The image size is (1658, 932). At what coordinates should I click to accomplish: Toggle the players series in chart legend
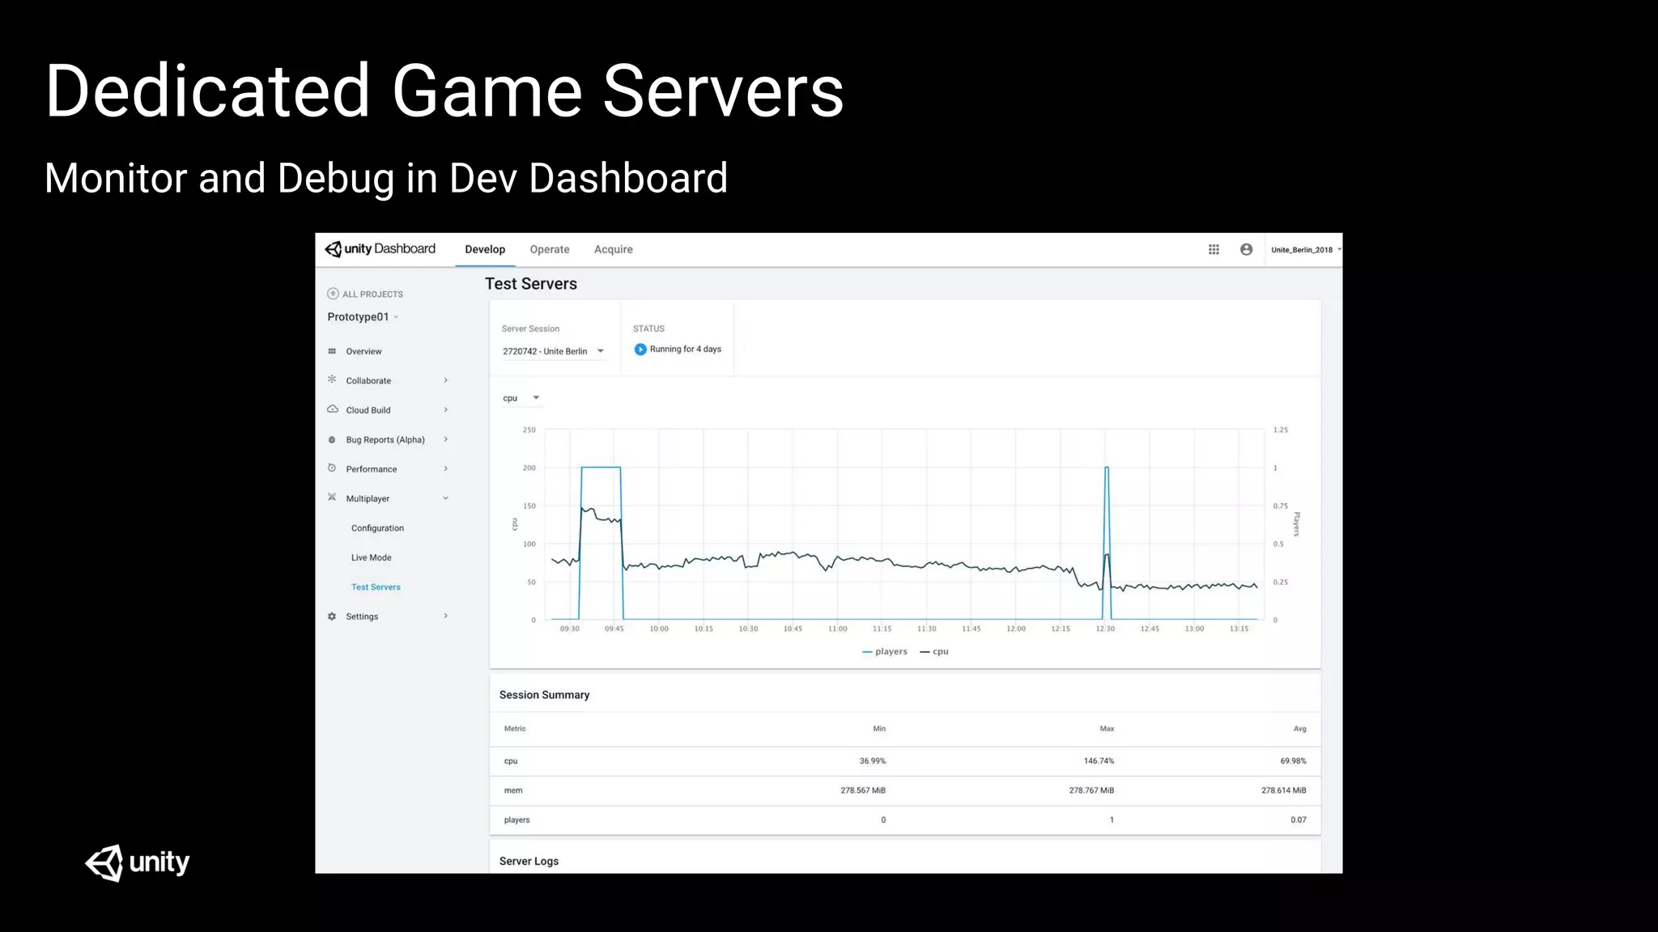885,651
